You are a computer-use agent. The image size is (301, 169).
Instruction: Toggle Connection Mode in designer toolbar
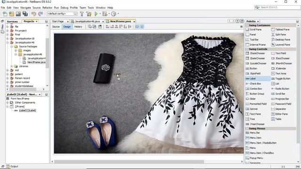tap(94, 27)
